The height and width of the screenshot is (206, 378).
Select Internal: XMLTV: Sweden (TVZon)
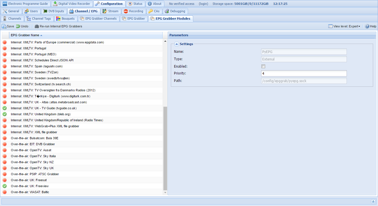point(82,72)
